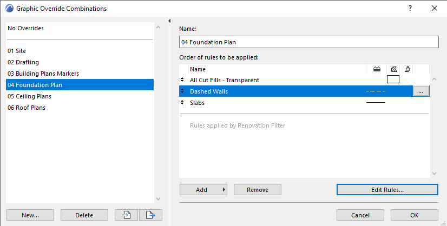
Task: Click the fill type column header icon
Action: pos(394,69)
